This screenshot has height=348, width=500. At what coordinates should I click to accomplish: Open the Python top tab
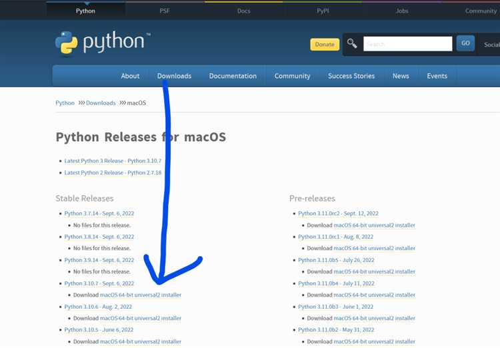click(85, 11)
